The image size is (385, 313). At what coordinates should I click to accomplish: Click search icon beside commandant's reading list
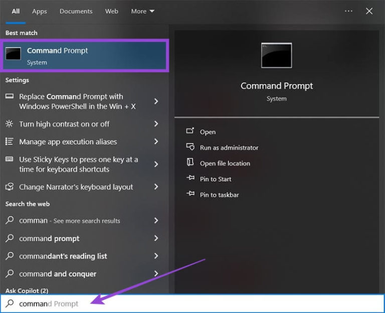point(10,255)
